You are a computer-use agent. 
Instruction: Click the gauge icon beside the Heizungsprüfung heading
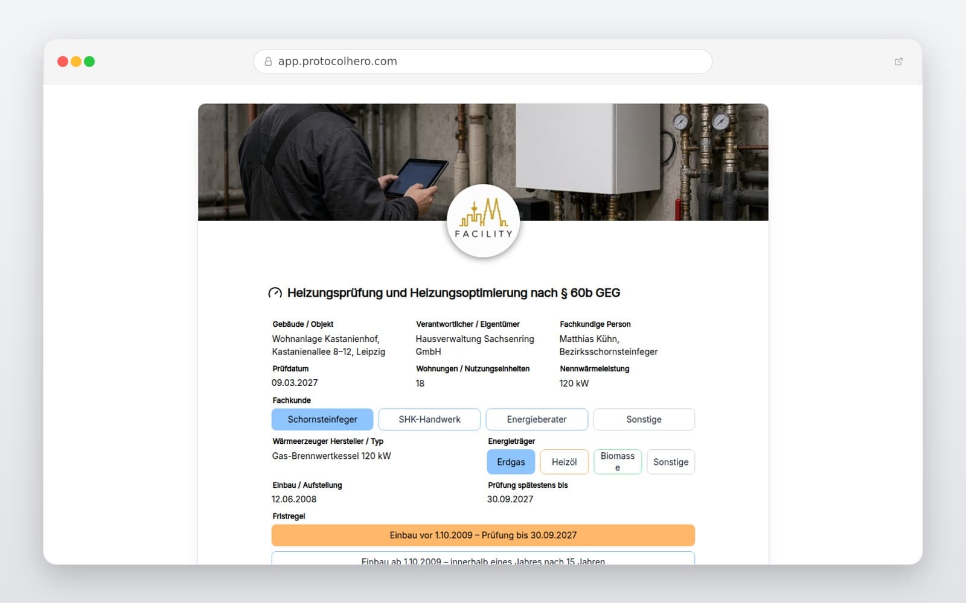pos(275,293)
